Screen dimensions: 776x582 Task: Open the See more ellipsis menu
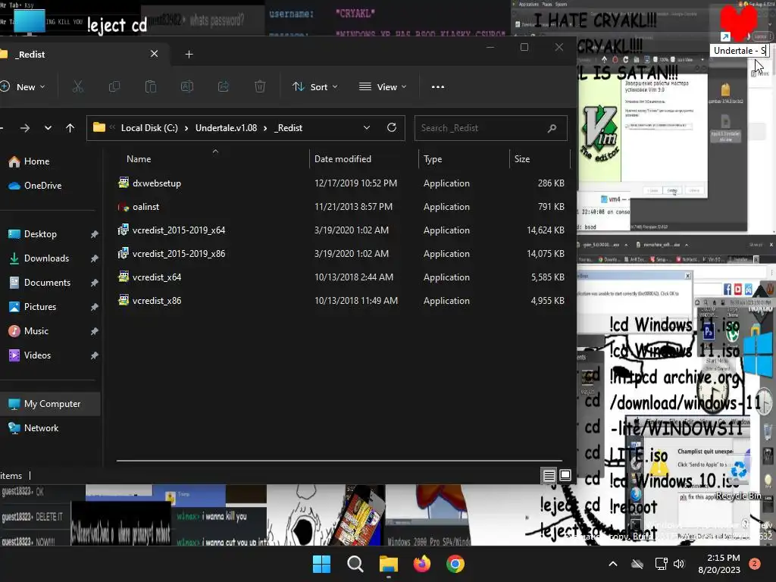437,86
